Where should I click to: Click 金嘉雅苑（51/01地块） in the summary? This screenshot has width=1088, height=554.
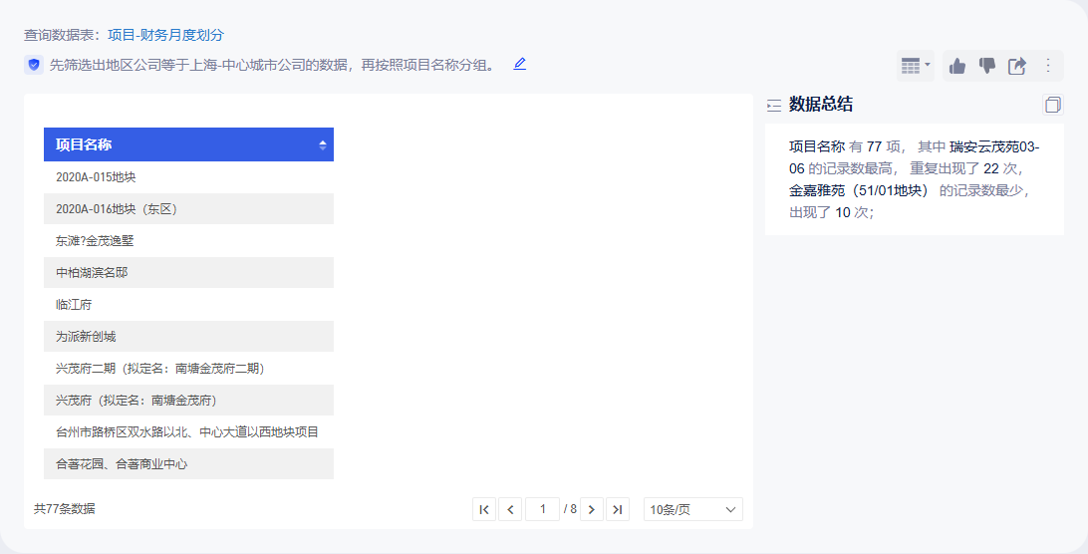point(858,190)
